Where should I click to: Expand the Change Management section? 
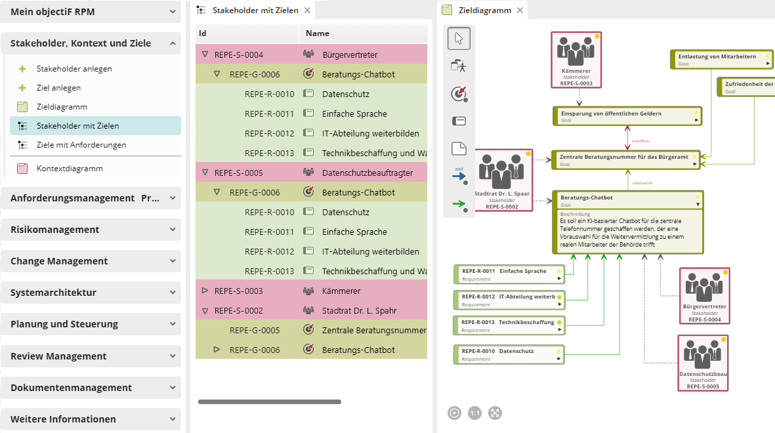tap(173, 260)
